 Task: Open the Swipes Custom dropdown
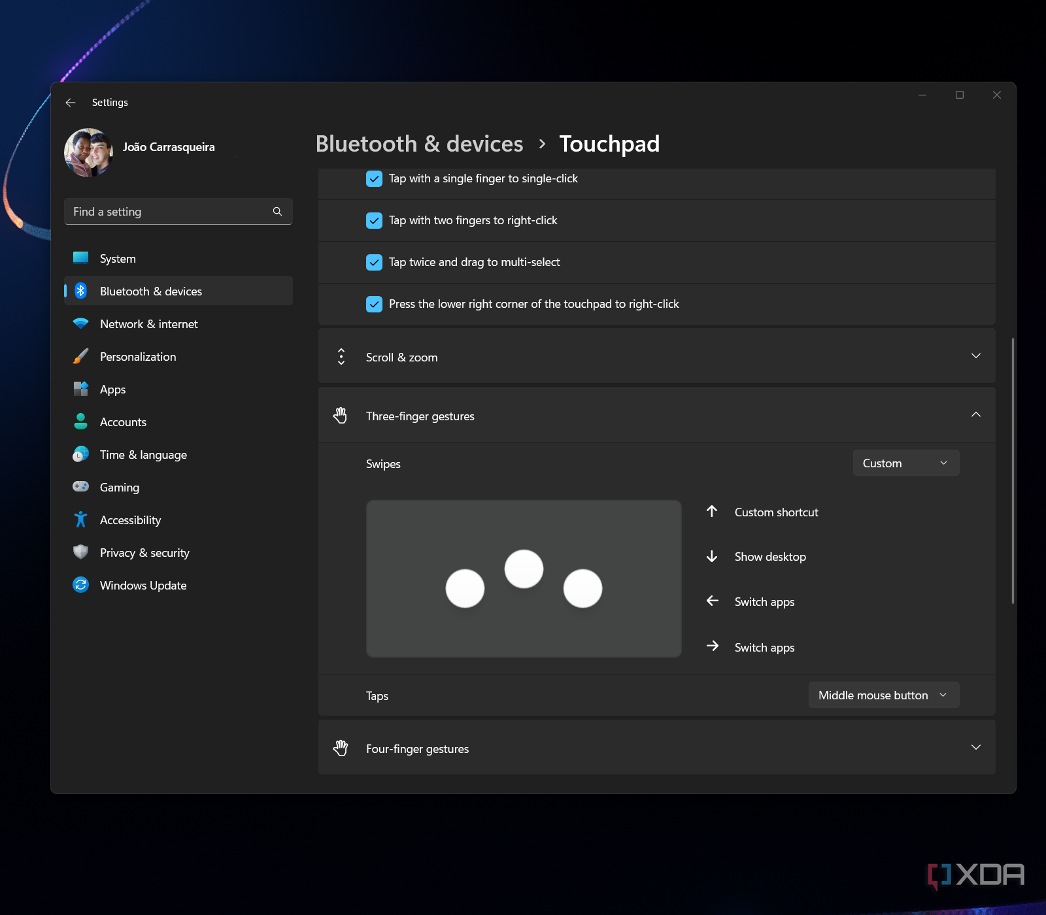click(905, 463)
